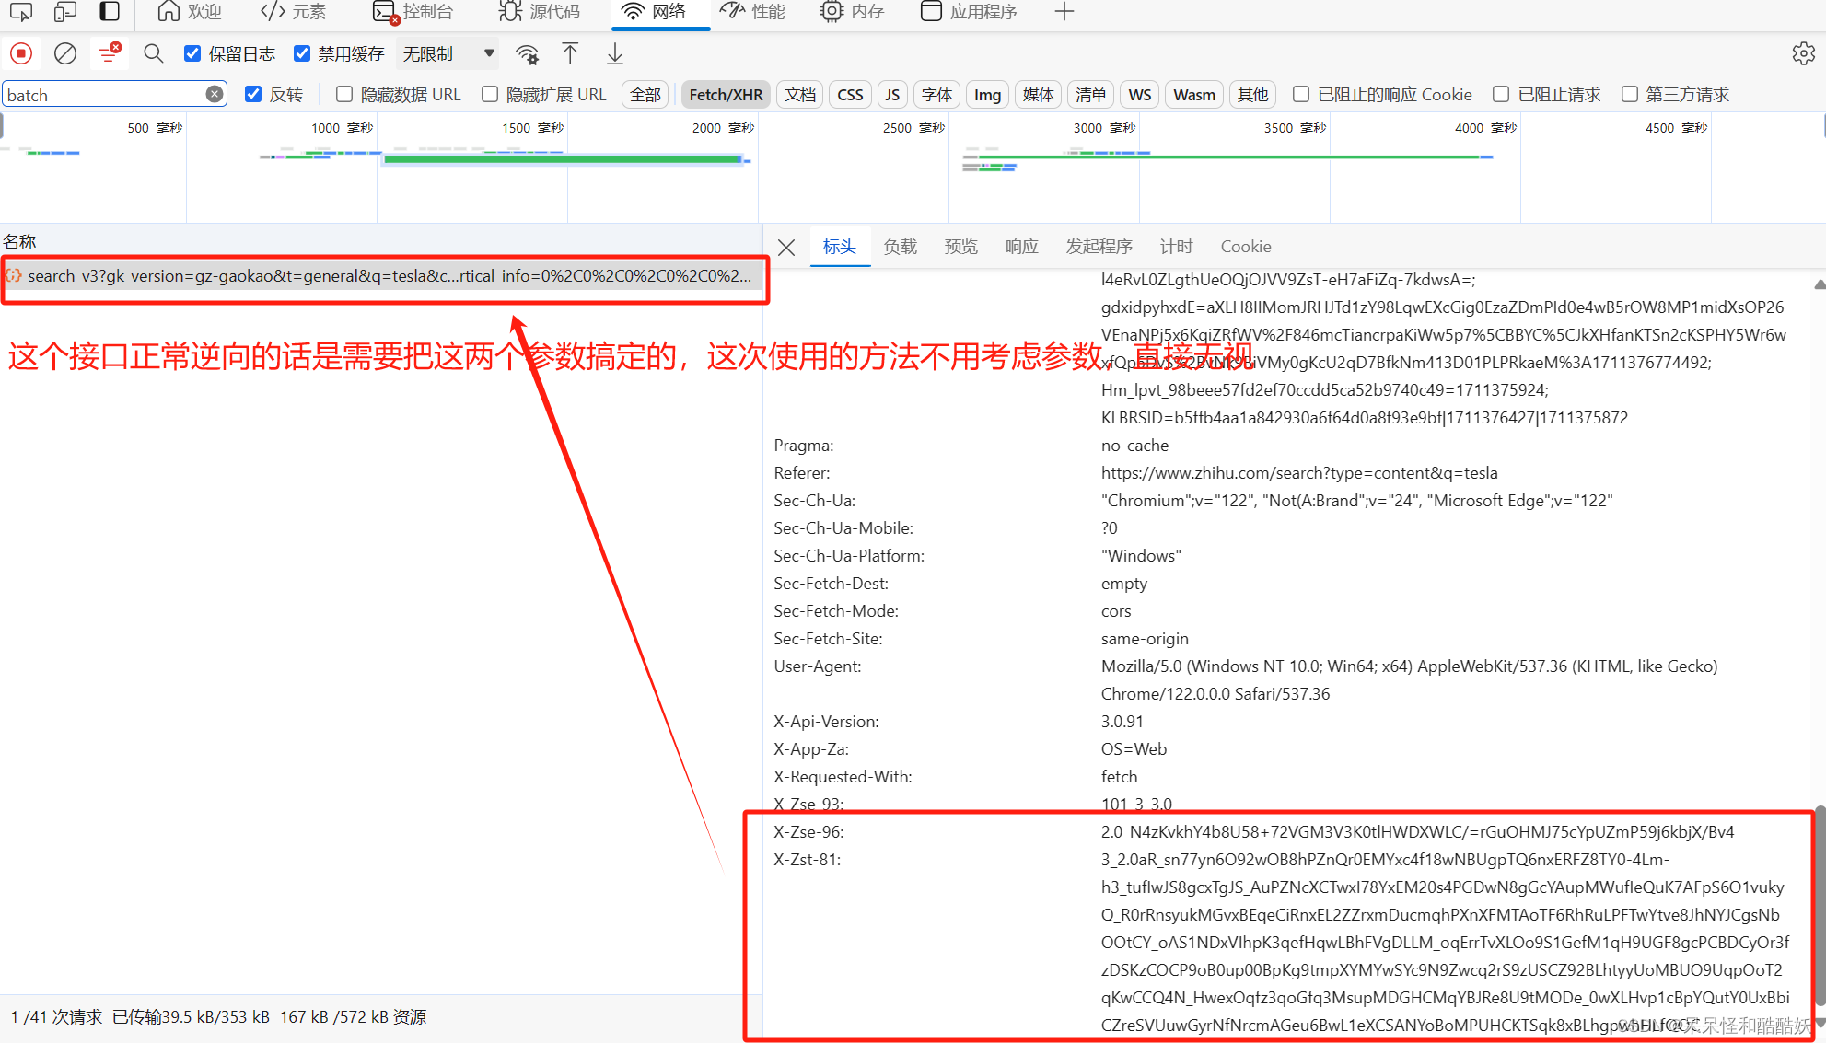Click the User-Agent header name
This screenshot has width=1826, height=1043.
818,666
